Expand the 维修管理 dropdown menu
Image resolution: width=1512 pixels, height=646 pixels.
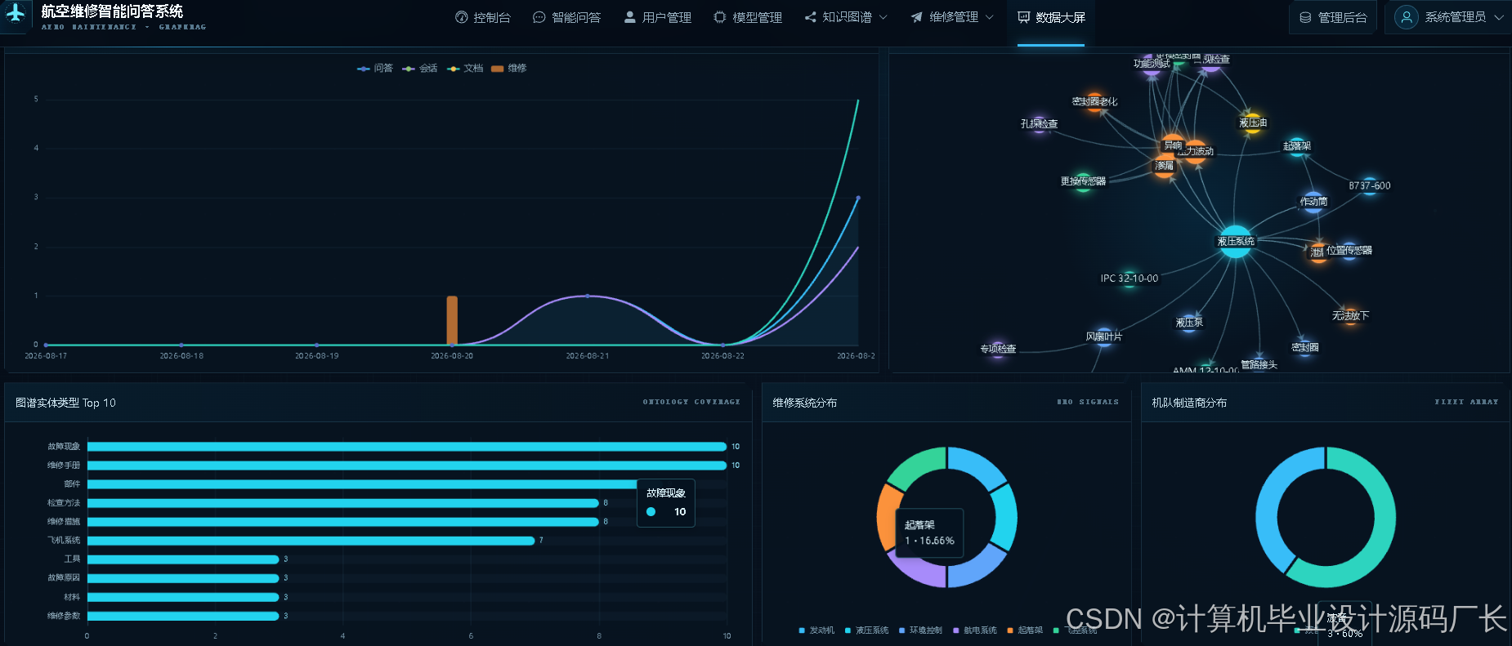coord(953,17)
